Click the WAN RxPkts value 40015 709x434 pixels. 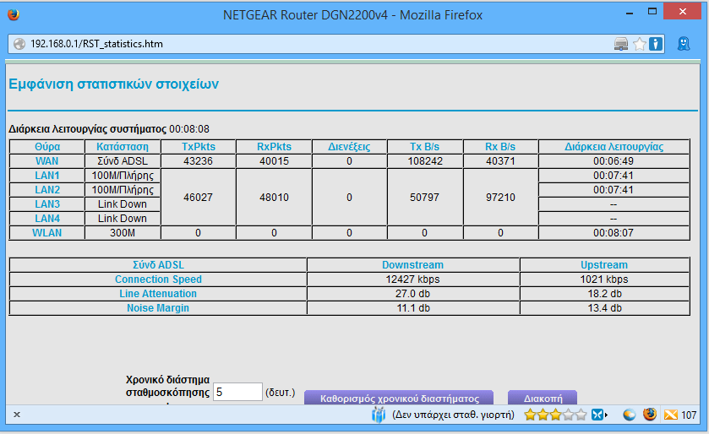coord(274,161)
